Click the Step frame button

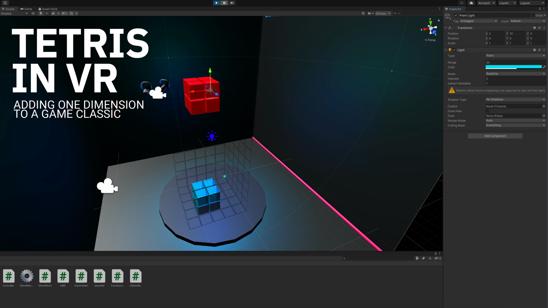(232, 3)
